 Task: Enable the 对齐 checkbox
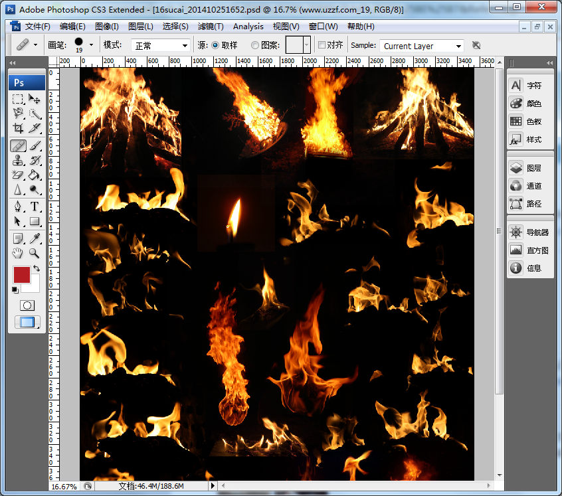coord(322,46)
